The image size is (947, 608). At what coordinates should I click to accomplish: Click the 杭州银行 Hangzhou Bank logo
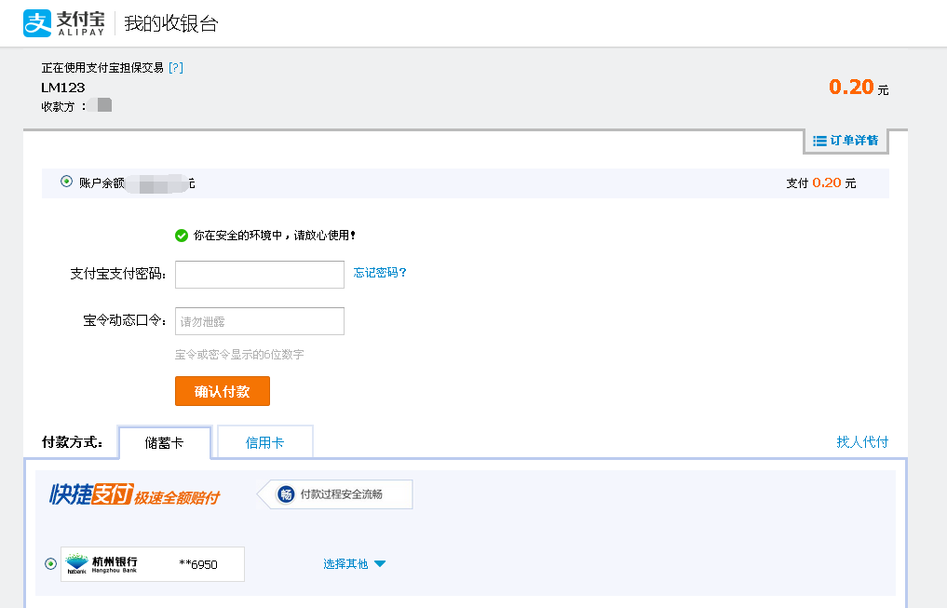pyautogui.click(x=102, y=563)
